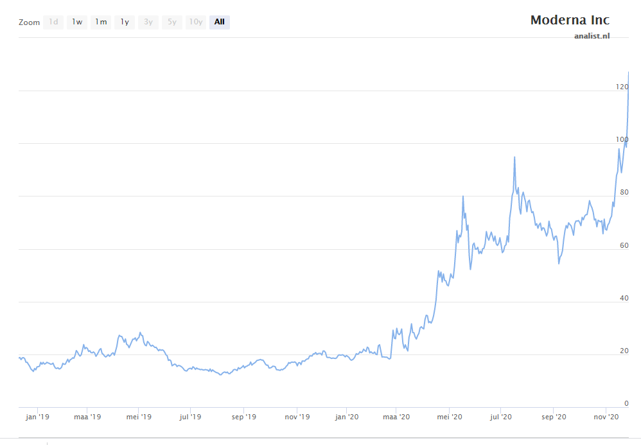The width and height of the screenshot is (641, 445).
Task: Select the sep '19 axis label
Action: 243,417
